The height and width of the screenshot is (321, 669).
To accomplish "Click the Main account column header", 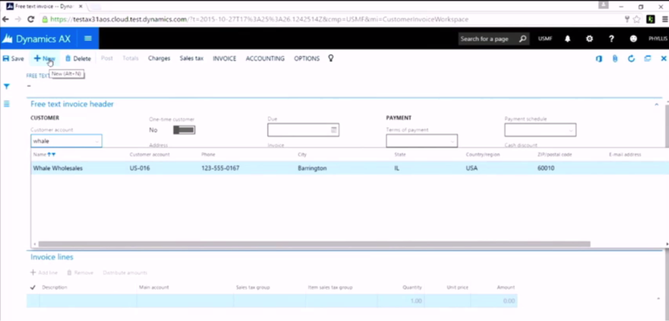I will click(x=154, y=287).
